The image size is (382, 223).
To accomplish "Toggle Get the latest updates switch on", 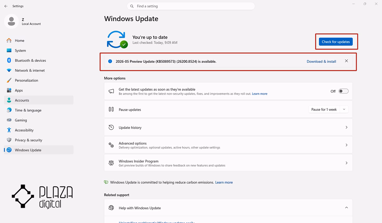I will point(343,91).
